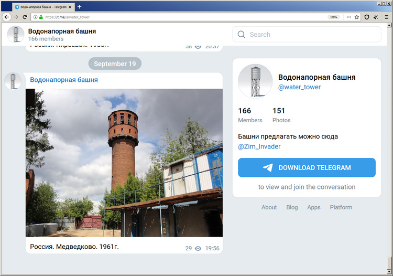This screenshot has height=276, width=393.
Task: Click the 29 views count
Action: 189,248
